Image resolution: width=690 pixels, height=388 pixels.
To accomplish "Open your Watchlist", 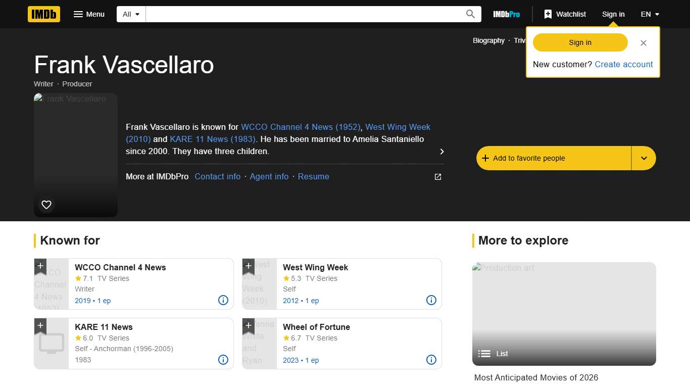I will [x=565, y=14].
